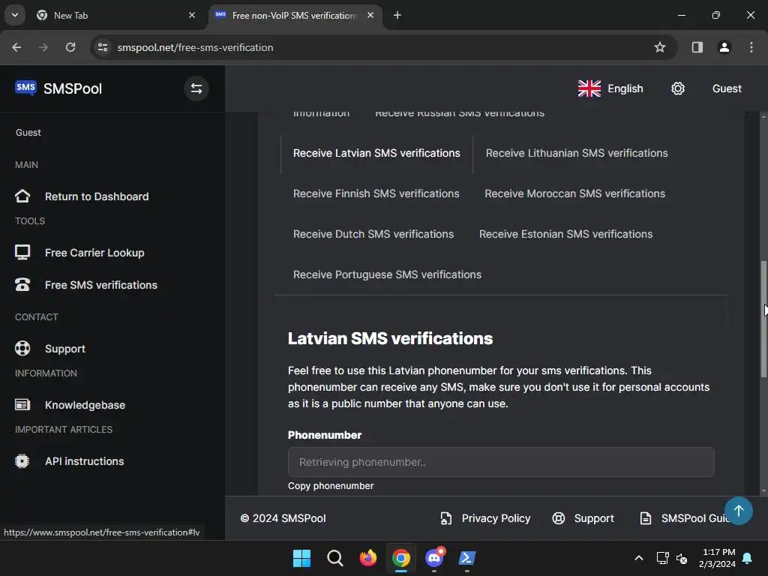The height and width of the screenshot is (576, 768).
Task: Expand the tab search dropdown arrow
Action: click(x=15, y=15)
